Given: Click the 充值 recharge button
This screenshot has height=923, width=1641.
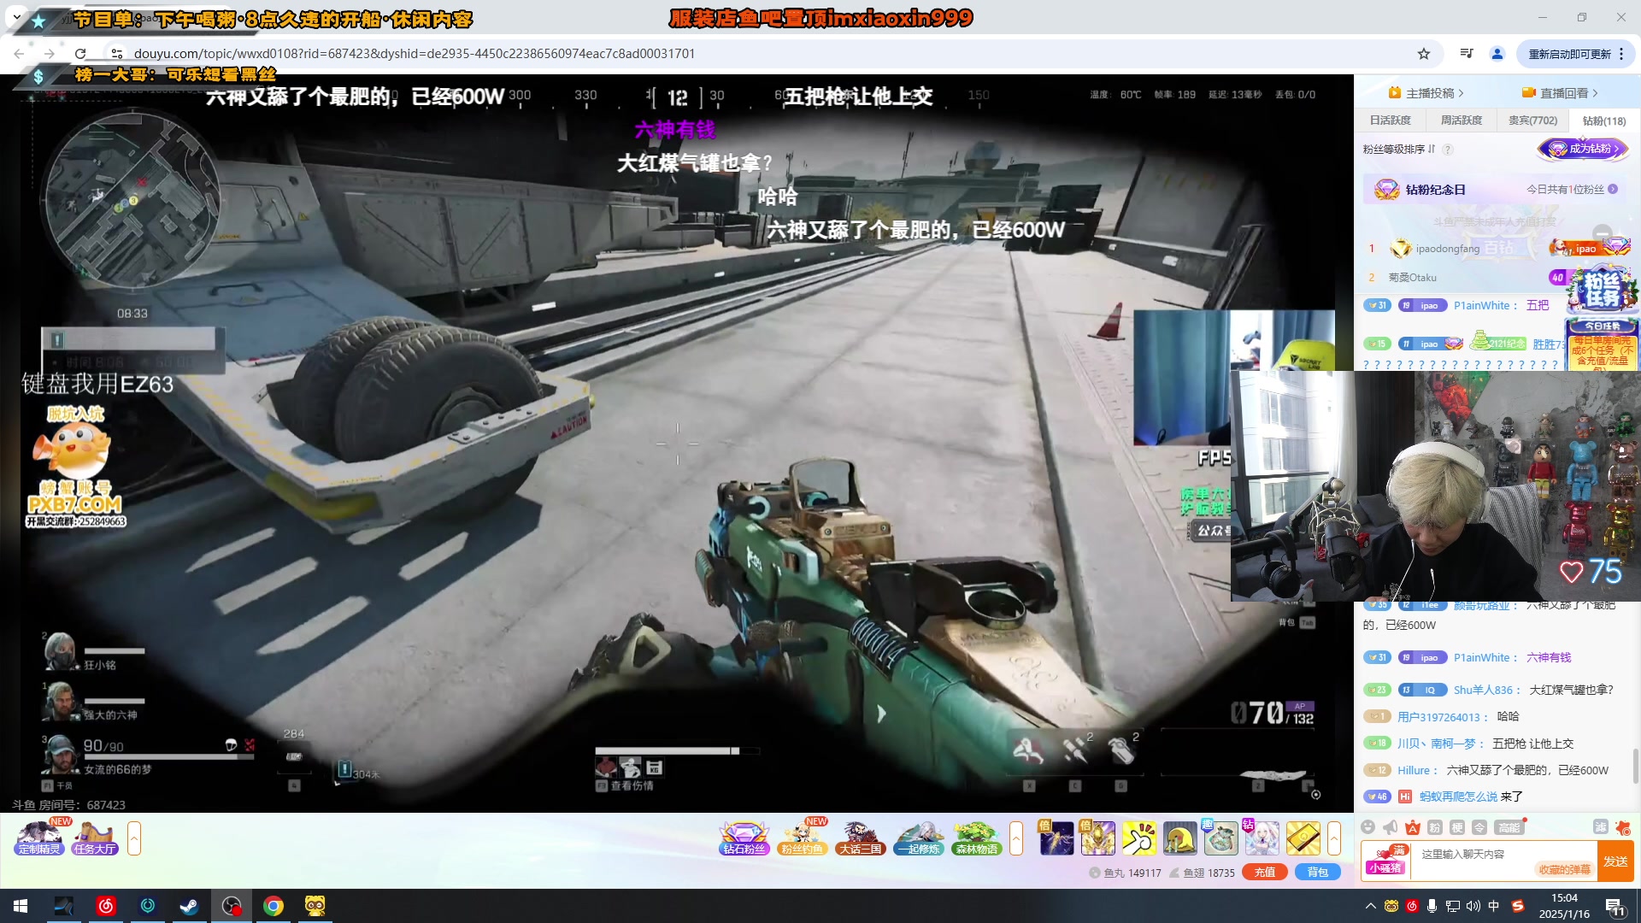Looking at the screenshot, I should [1264, 873].
